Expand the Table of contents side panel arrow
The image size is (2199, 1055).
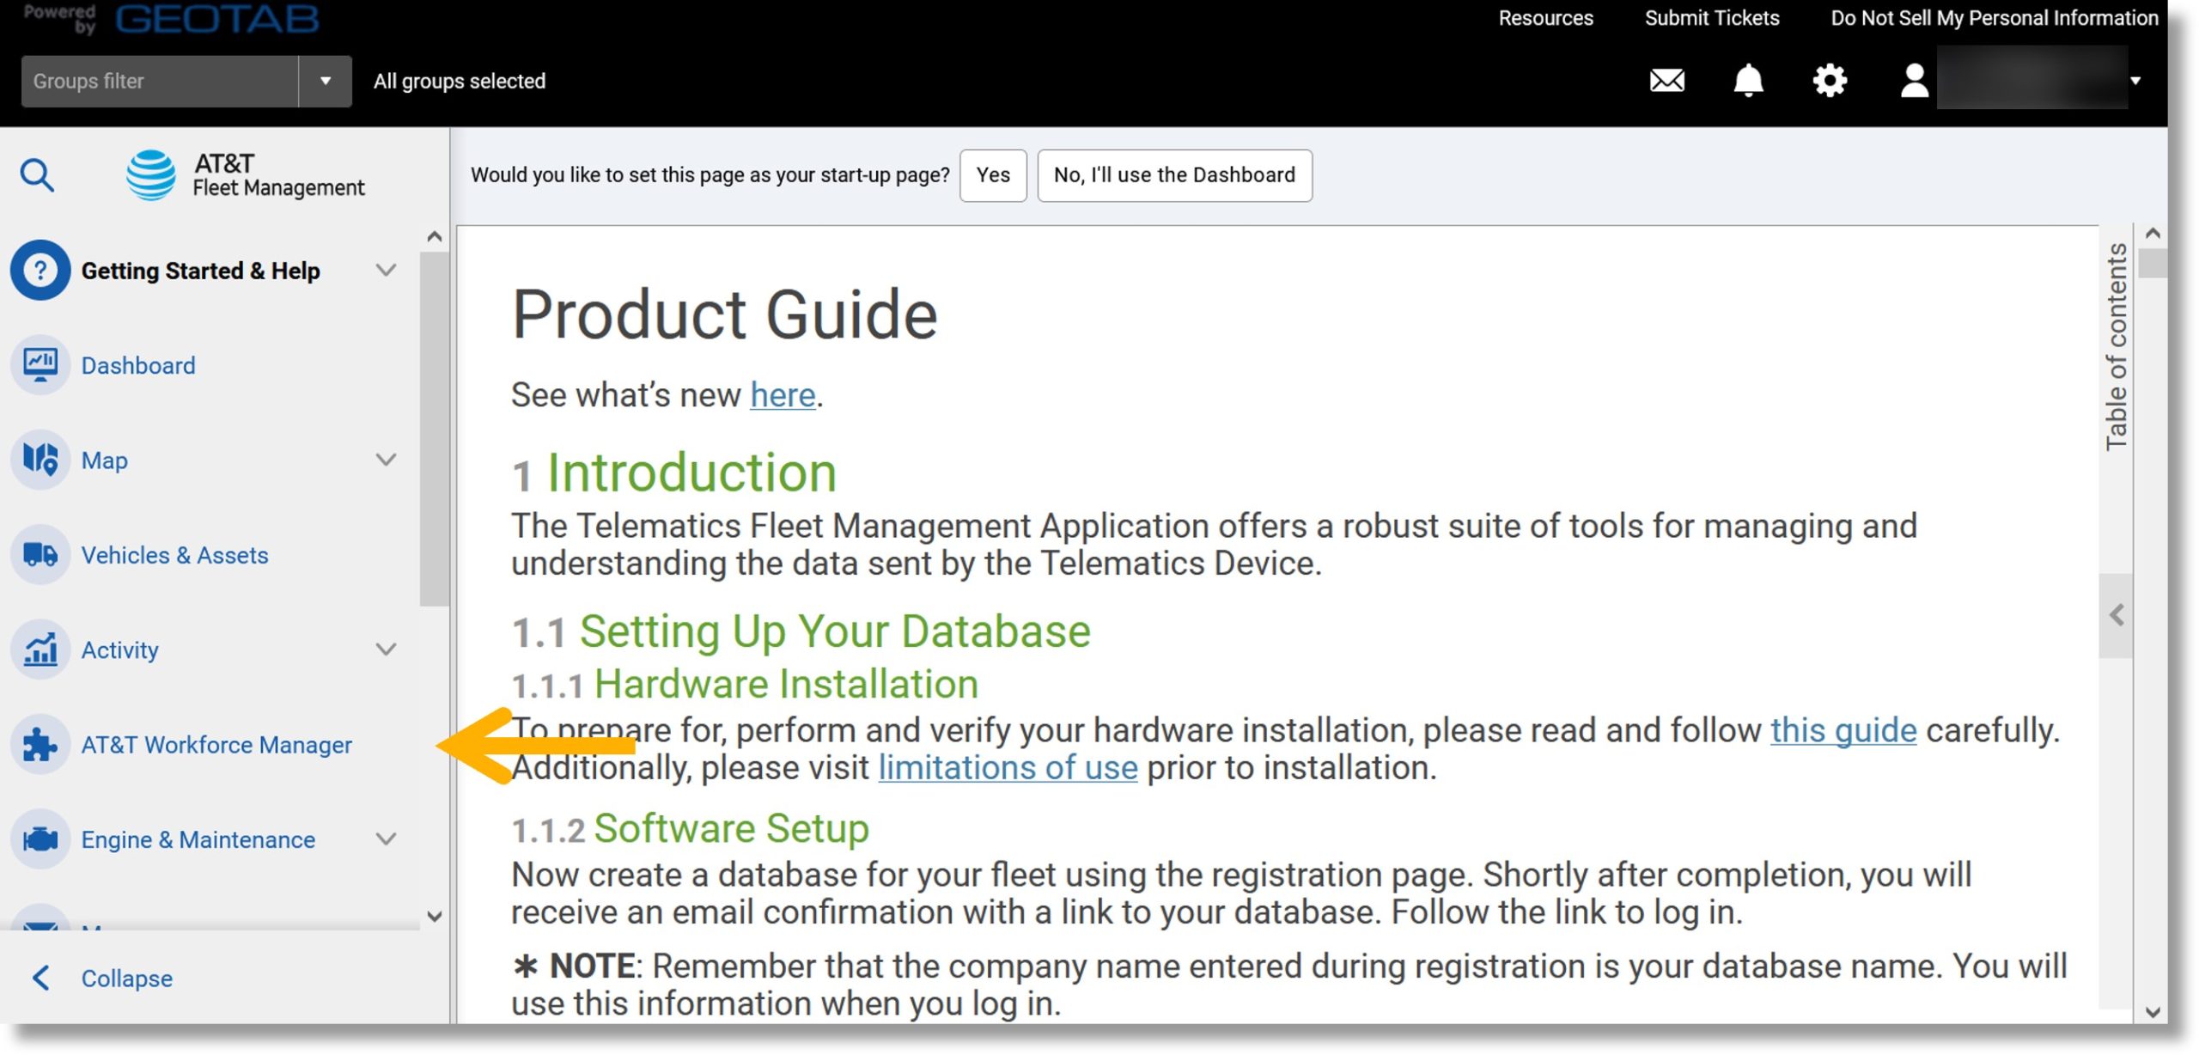pos(2117,615)
